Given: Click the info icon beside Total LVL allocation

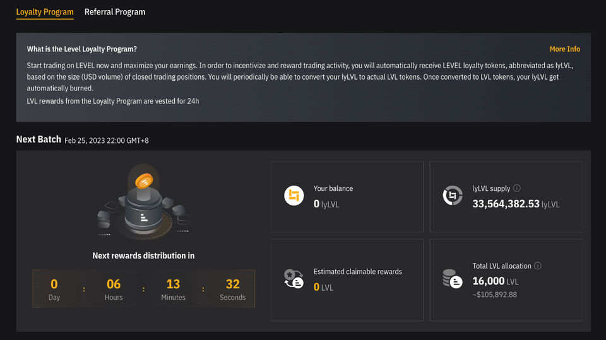Looking at the screenshot, I should (538, 266).
